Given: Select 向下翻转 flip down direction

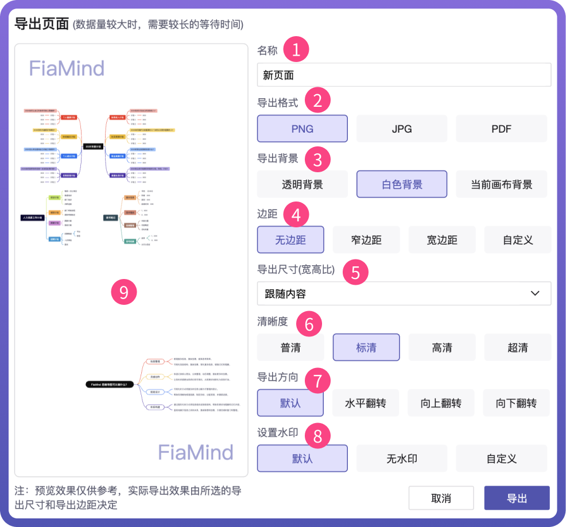Looking at the screenshot, I should [x=516, y=403].
